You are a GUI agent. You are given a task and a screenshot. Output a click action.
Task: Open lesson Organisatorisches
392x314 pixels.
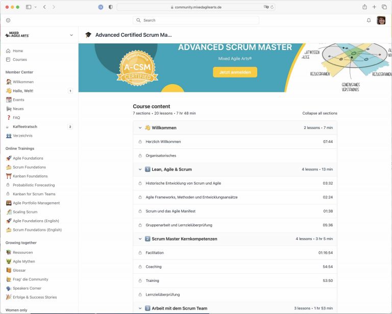pyautogui.click(x=235, y=155)
